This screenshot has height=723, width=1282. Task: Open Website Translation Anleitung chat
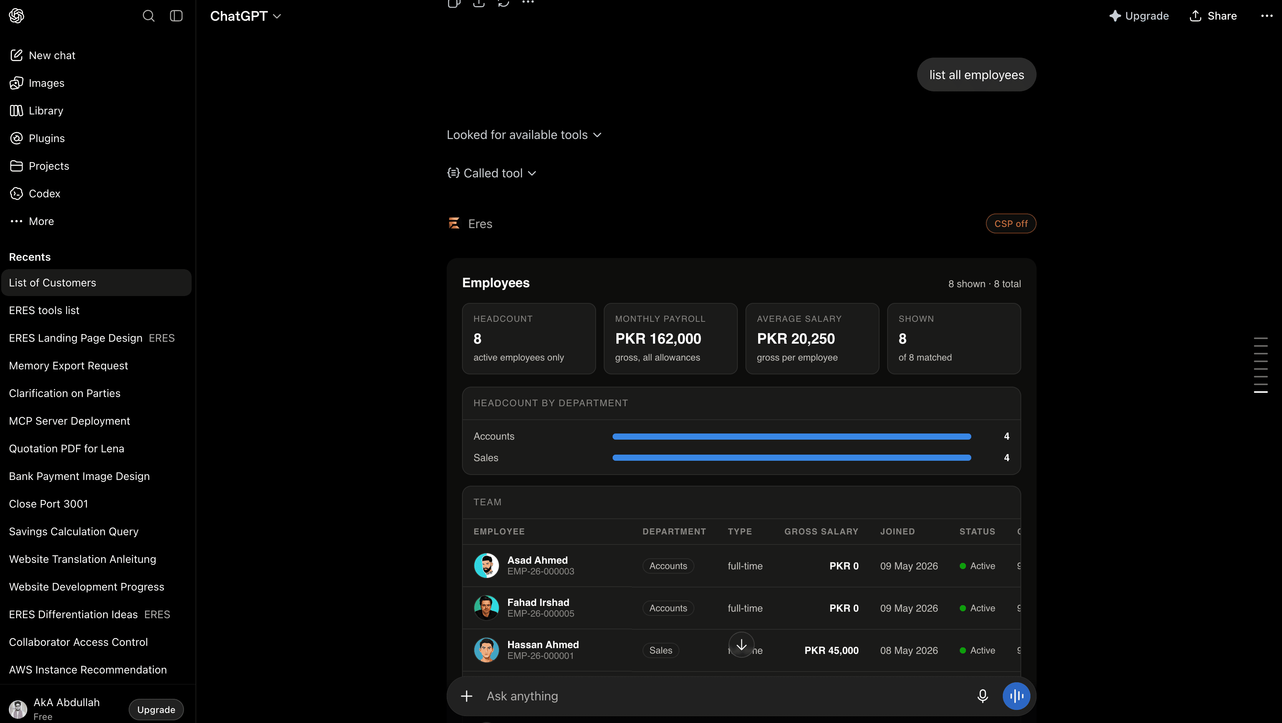point(96,559)
